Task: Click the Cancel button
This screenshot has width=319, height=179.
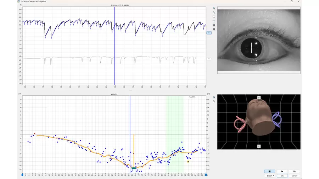Action: (x=294, y=175)
